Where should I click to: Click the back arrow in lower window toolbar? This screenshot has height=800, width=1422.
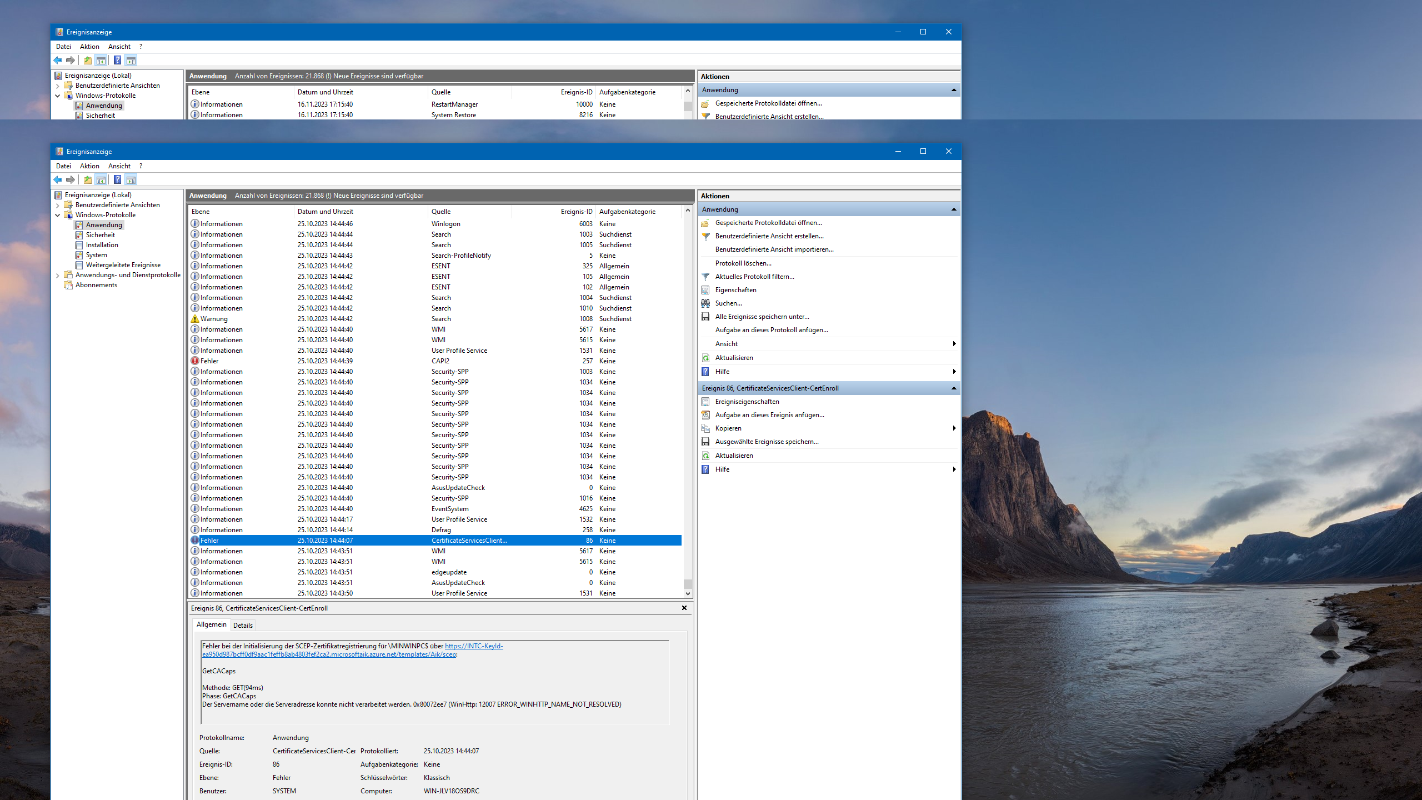(x=58, y=179)
